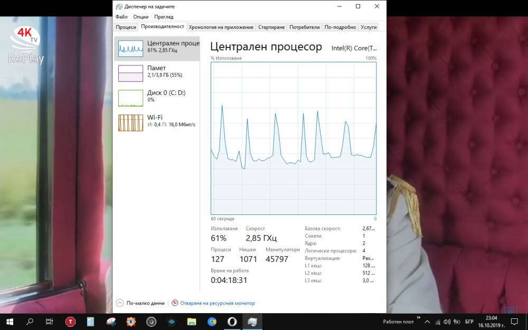Open the Wi-Fi network tray icon
Screen dimensions: 528x330
[x=438, y=322]
